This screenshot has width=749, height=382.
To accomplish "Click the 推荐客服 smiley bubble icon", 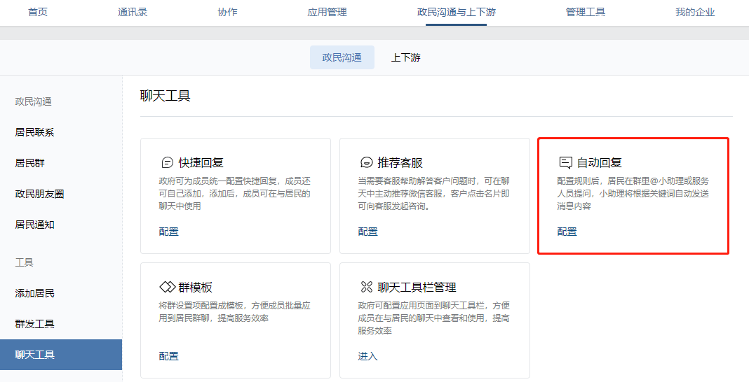I will tap(366, 163).
